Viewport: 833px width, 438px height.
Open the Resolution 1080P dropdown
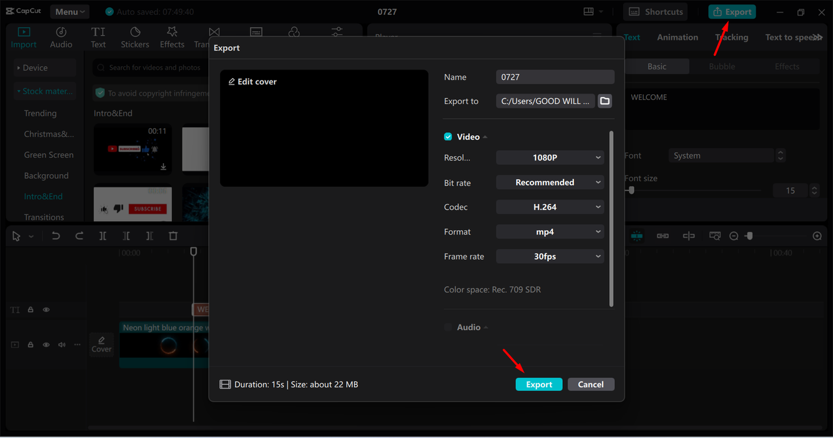coord(550,157)
